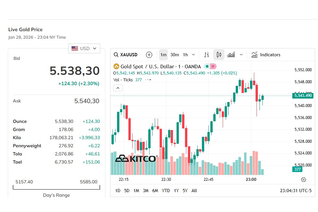The image size is (318, 212).
Task: Click the compare or add symbol plus icon
Action: 149,55
